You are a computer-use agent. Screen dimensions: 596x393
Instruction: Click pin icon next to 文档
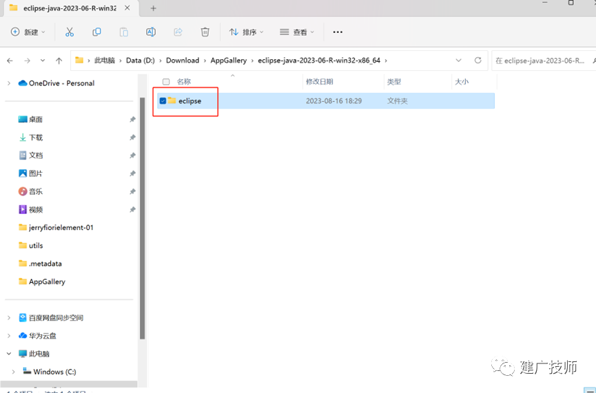pos(132,156)
